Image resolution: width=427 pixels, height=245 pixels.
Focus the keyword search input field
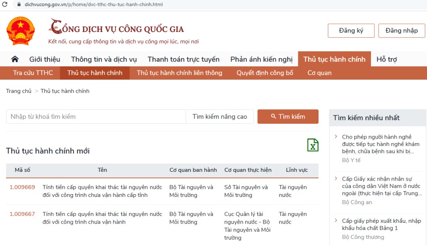tap(96, 116)
